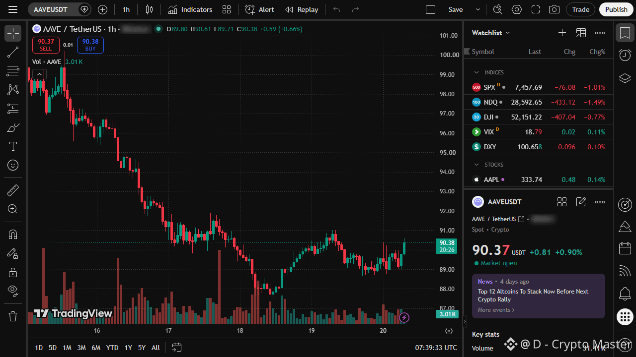Select the 3M date range
Viewport: 636px width, 357px height.
pos(81,348)
